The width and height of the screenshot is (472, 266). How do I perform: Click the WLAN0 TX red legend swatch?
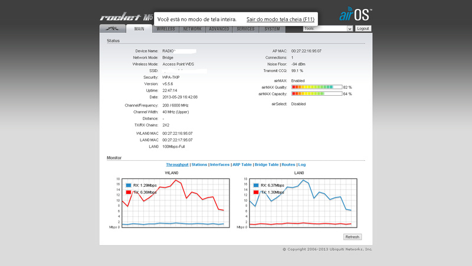pyautogui.click(x=129, y=192)
